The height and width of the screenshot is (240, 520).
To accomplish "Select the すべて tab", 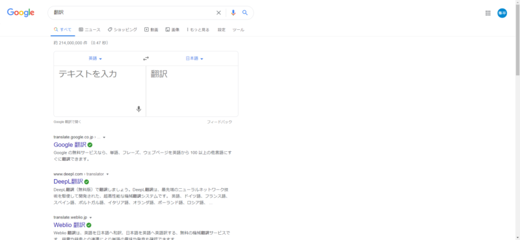I will pyautogui.click(x=62, y=29).
